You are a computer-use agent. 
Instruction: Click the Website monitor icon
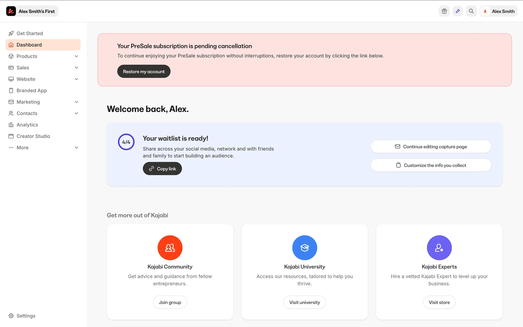tap(11, 79)
